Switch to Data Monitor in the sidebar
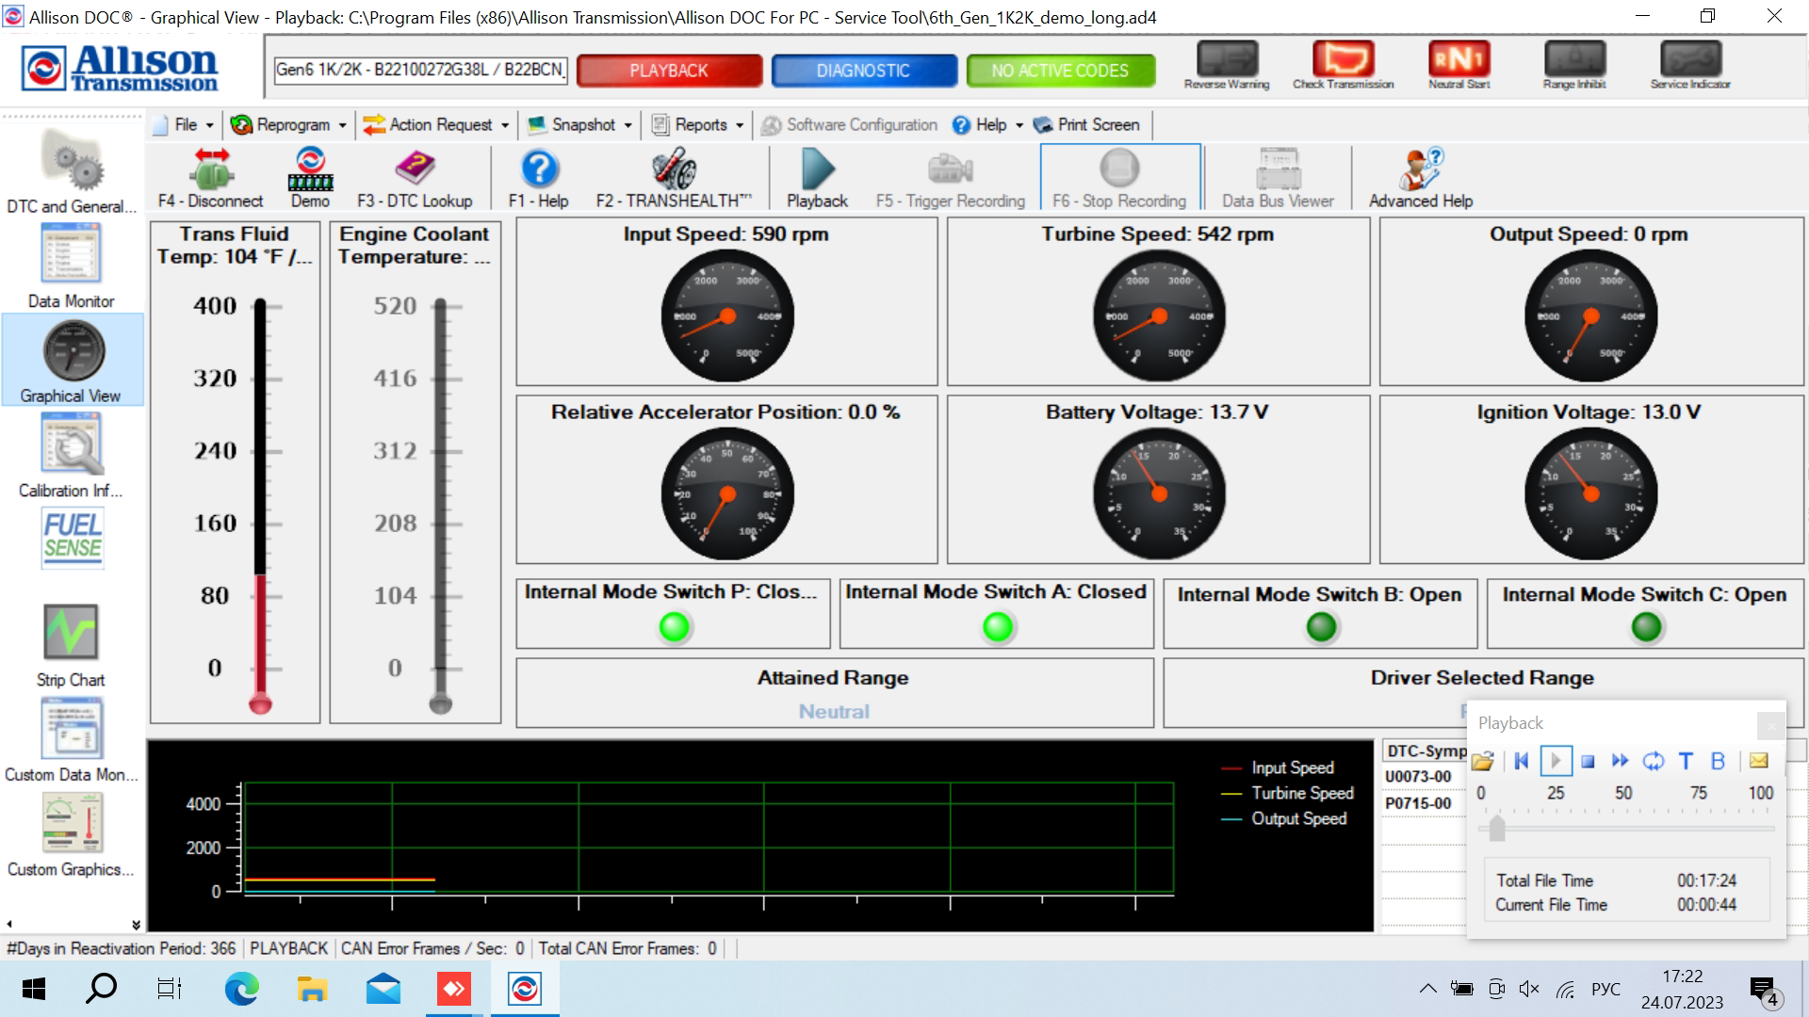 click(x=71, y=264)
